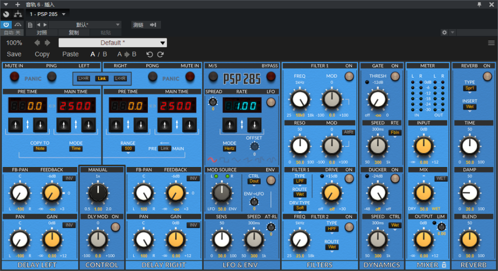Click the LFO RATE 1.00 display
The width and height of the screenshot is (498, 271).
242,106
